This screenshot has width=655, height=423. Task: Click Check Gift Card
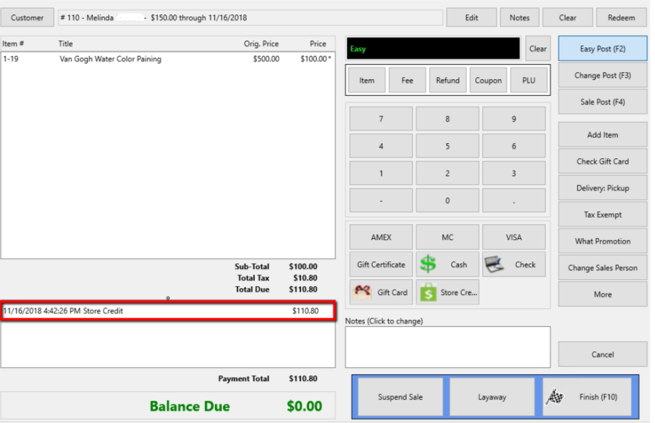pos(603,162)
